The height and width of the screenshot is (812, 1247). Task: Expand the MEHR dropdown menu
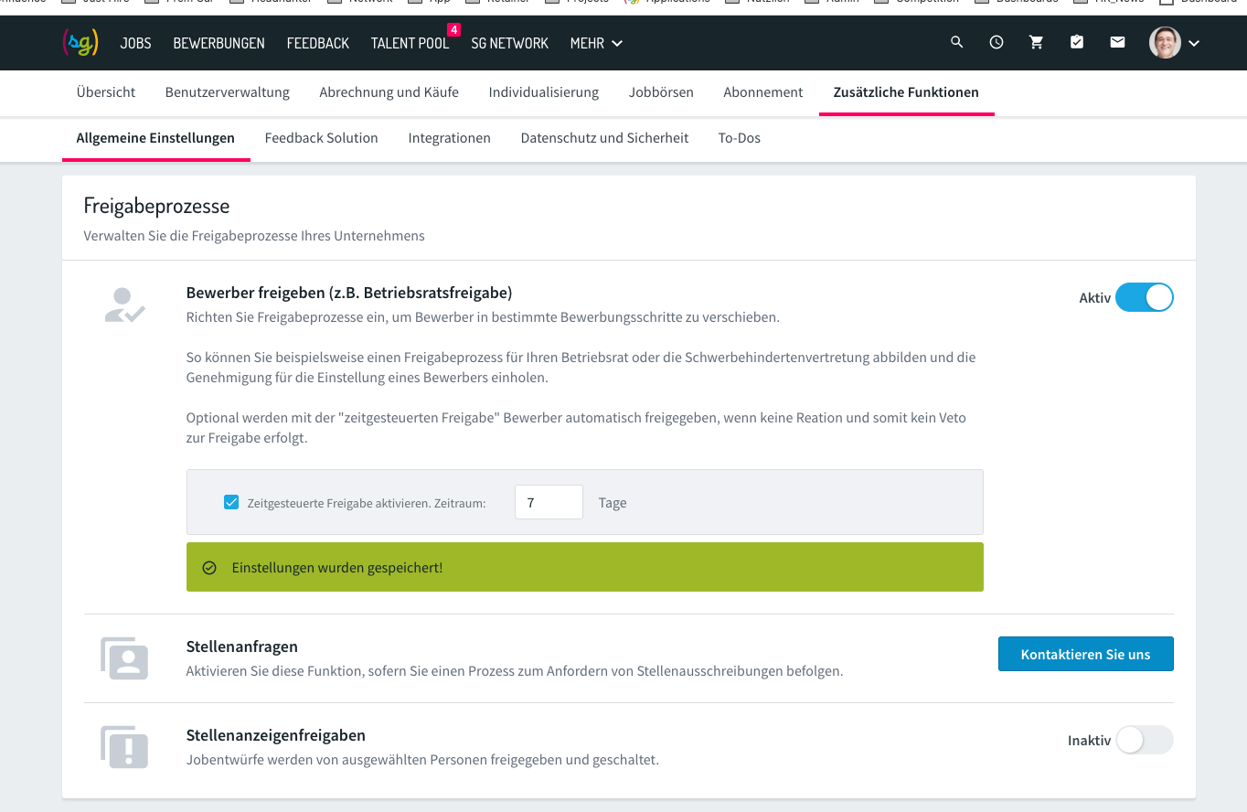tap(596, 43)
